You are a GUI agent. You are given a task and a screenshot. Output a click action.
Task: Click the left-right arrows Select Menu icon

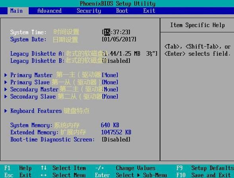pos(44,175)
